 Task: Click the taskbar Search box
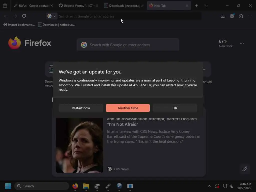pyautogui.click(x=42, y=186)
